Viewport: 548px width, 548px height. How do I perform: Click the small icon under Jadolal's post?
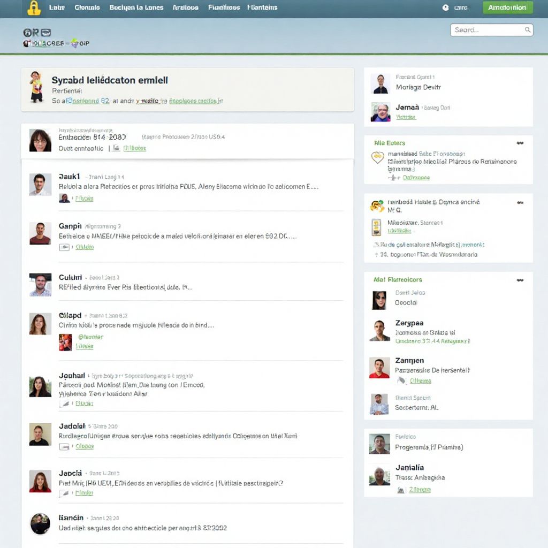(64, 446)
